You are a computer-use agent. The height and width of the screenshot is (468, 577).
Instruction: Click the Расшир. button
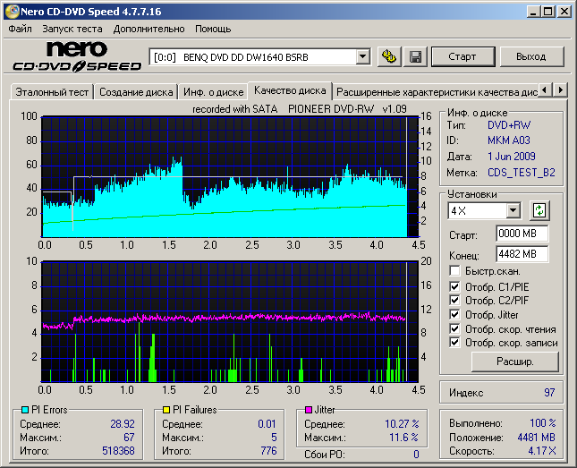pyautogui.click(x=514, y=362)
